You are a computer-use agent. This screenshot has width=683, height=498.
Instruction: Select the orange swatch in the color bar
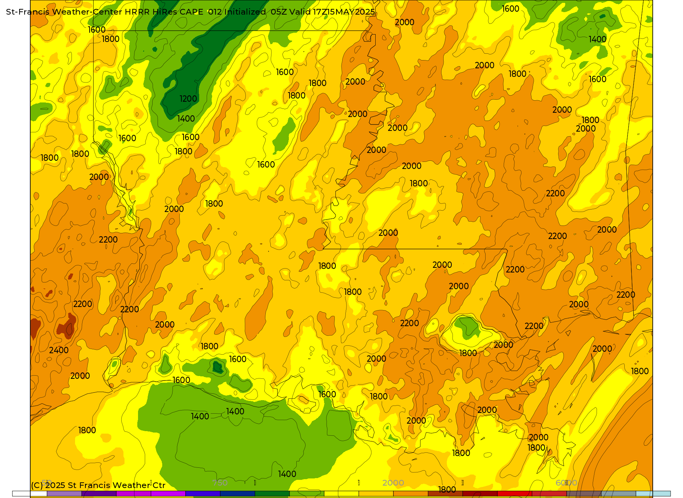(x=411, y=494)
